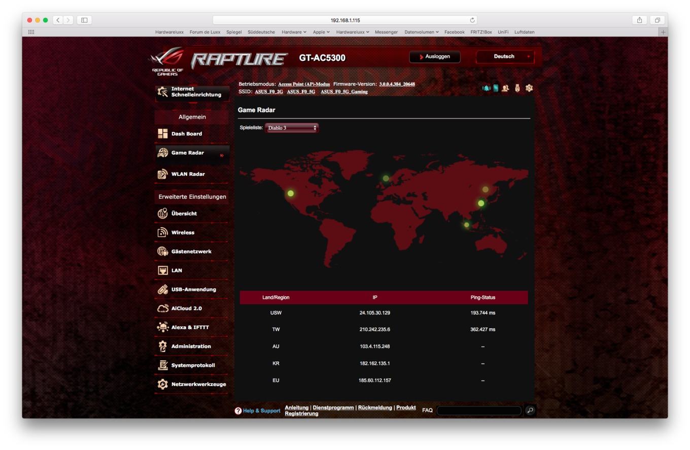
Task: Click the Alexa & IFTTT icon
Action: [163, 327]
